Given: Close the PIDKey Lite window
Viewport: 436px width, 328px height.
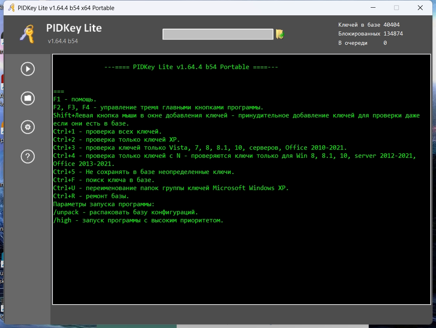Looking at the screenshot, I should click(x=420, y=8).
